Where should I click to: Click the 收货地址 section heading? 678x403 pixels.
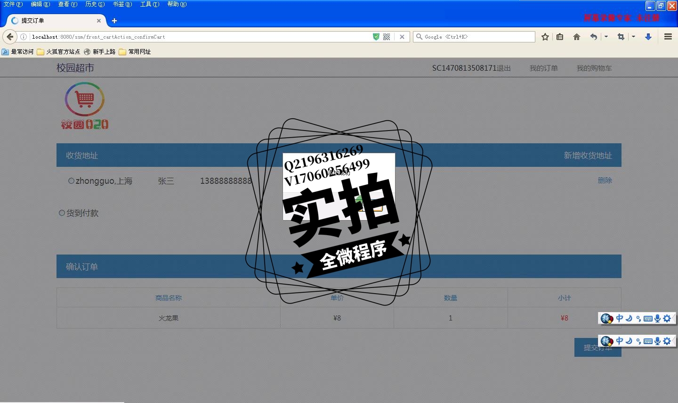point(82,156)
